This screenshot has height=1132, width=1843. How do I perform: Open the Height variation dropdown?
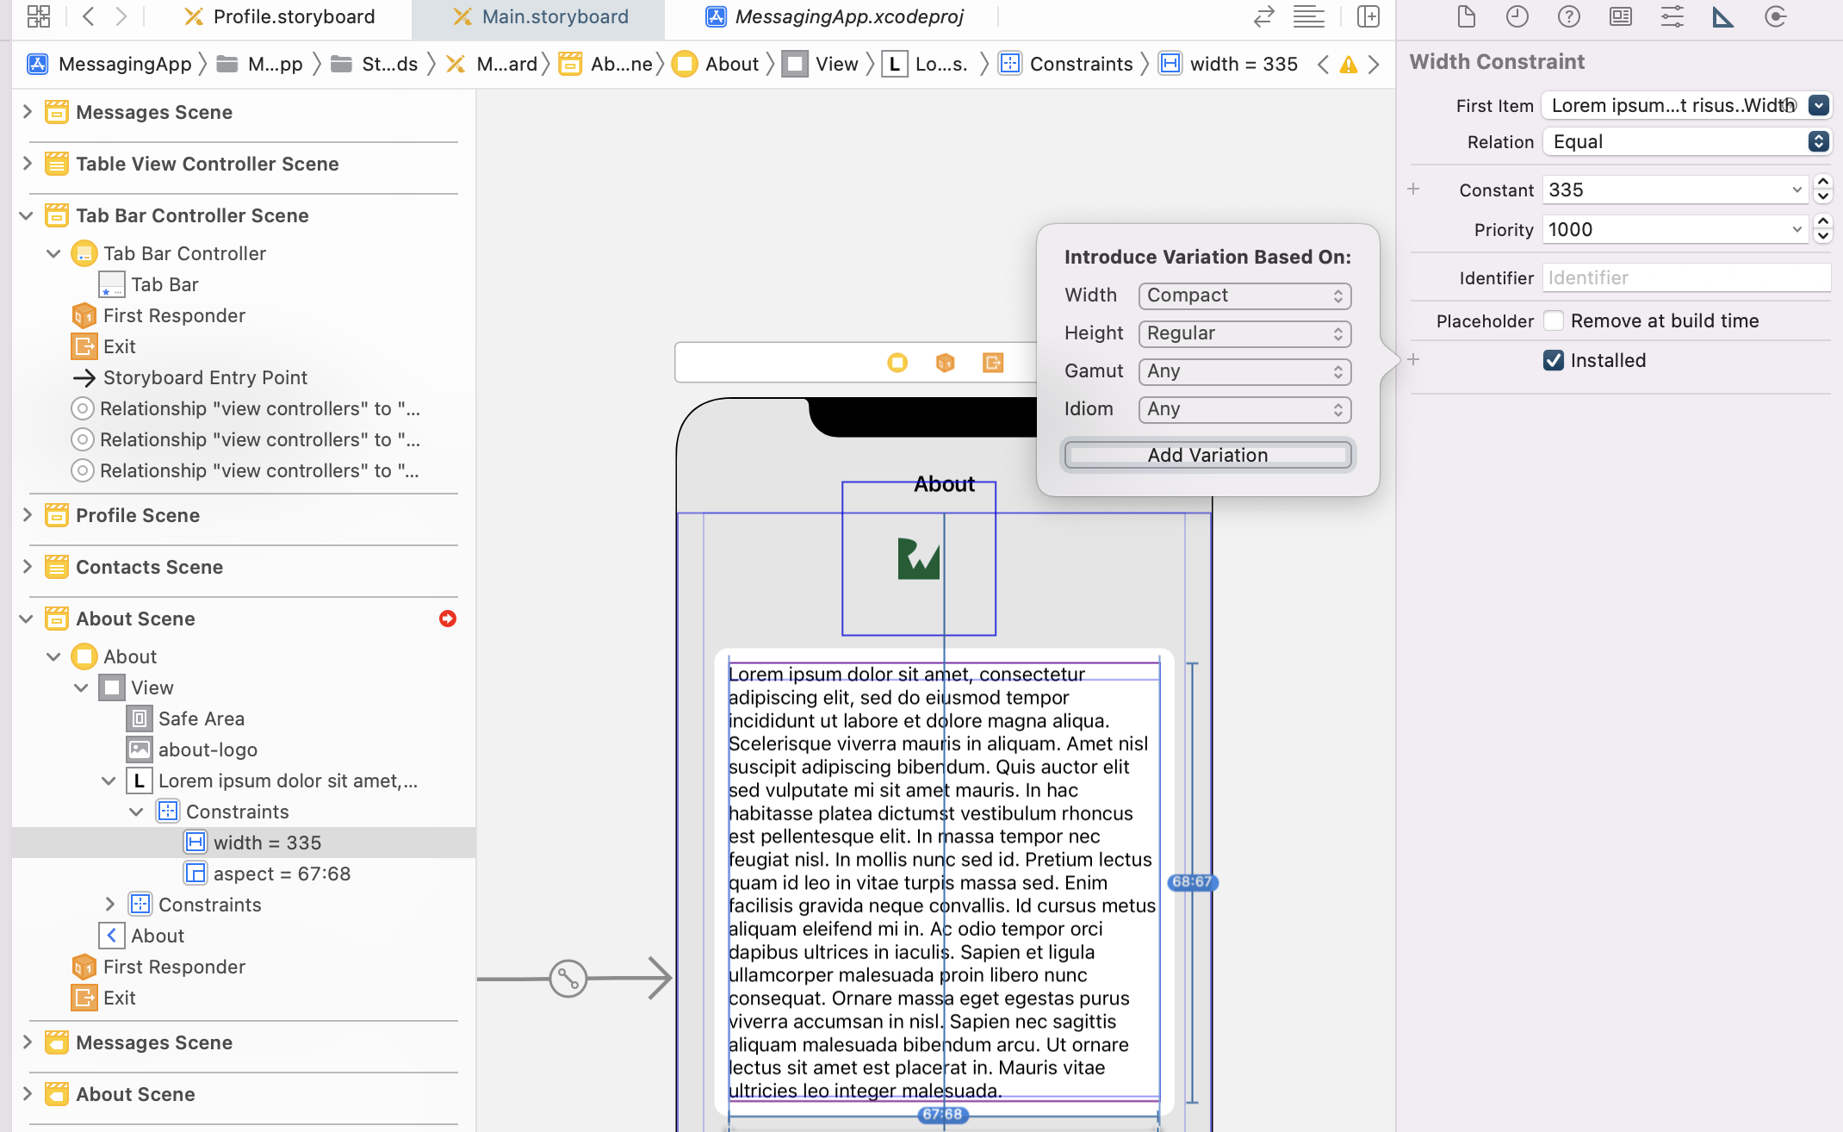(1244, 333)
